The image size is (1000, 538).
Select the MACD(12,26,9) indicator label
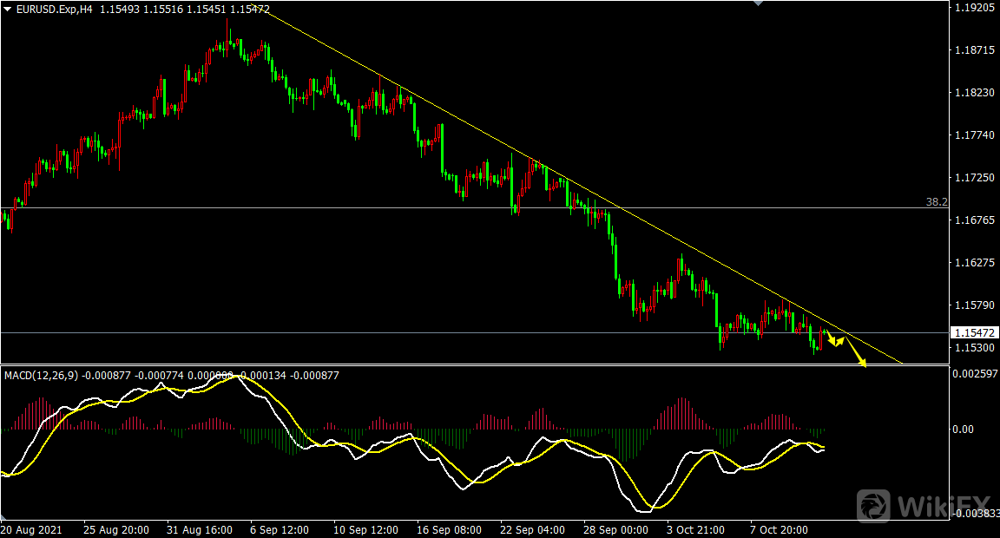pyautogui.click(x=42, y=376)
